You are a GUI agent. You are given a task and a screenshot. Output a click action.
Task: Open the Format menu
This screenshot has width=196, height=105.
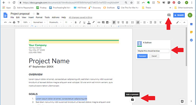coord(39,17)
